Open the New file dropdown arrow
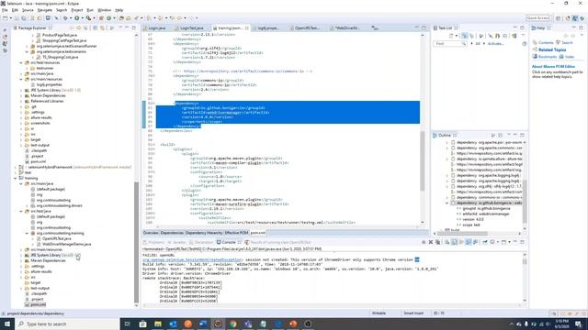The image size is (588, 330). coord(10,18)
